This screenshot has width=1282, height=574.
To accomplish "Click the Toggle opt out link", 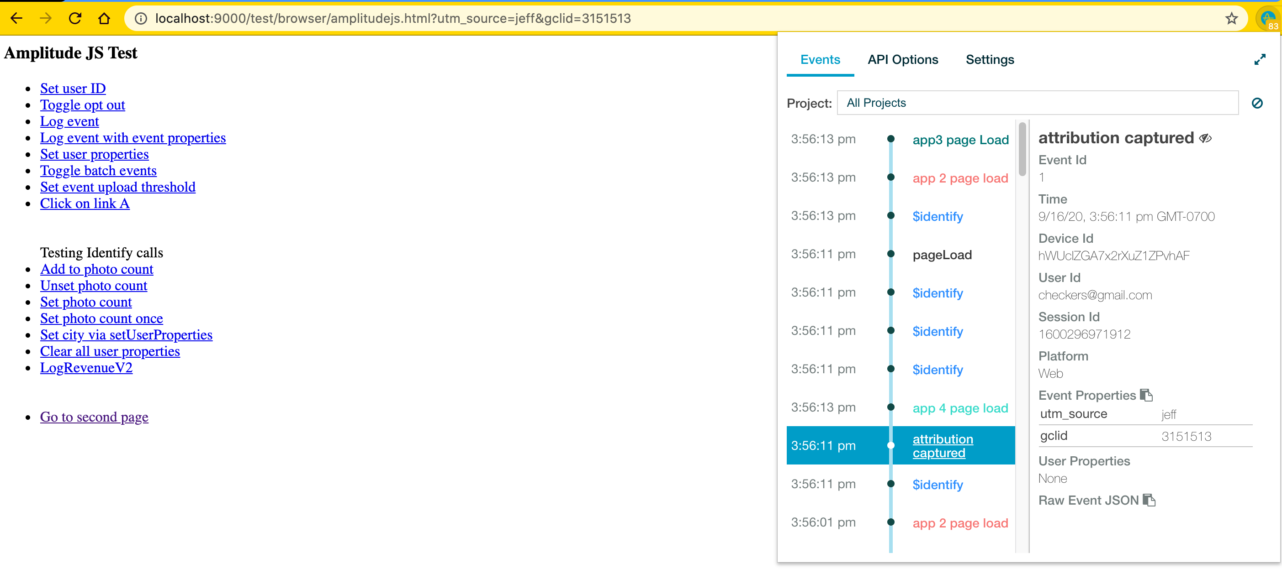I will point(83,105).
